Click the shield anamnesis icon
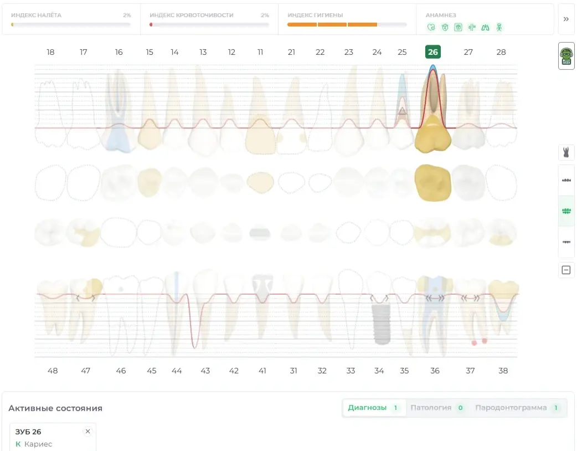This screenshot has height=451, width=577. 445,27
